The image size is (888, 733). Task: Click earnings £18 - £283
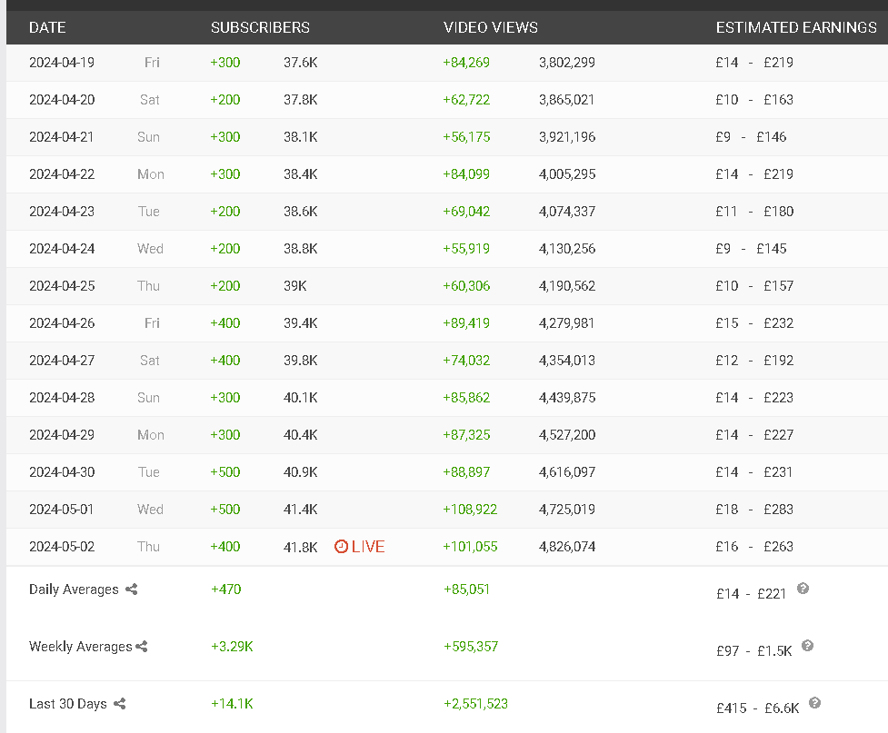coord(754,510)
